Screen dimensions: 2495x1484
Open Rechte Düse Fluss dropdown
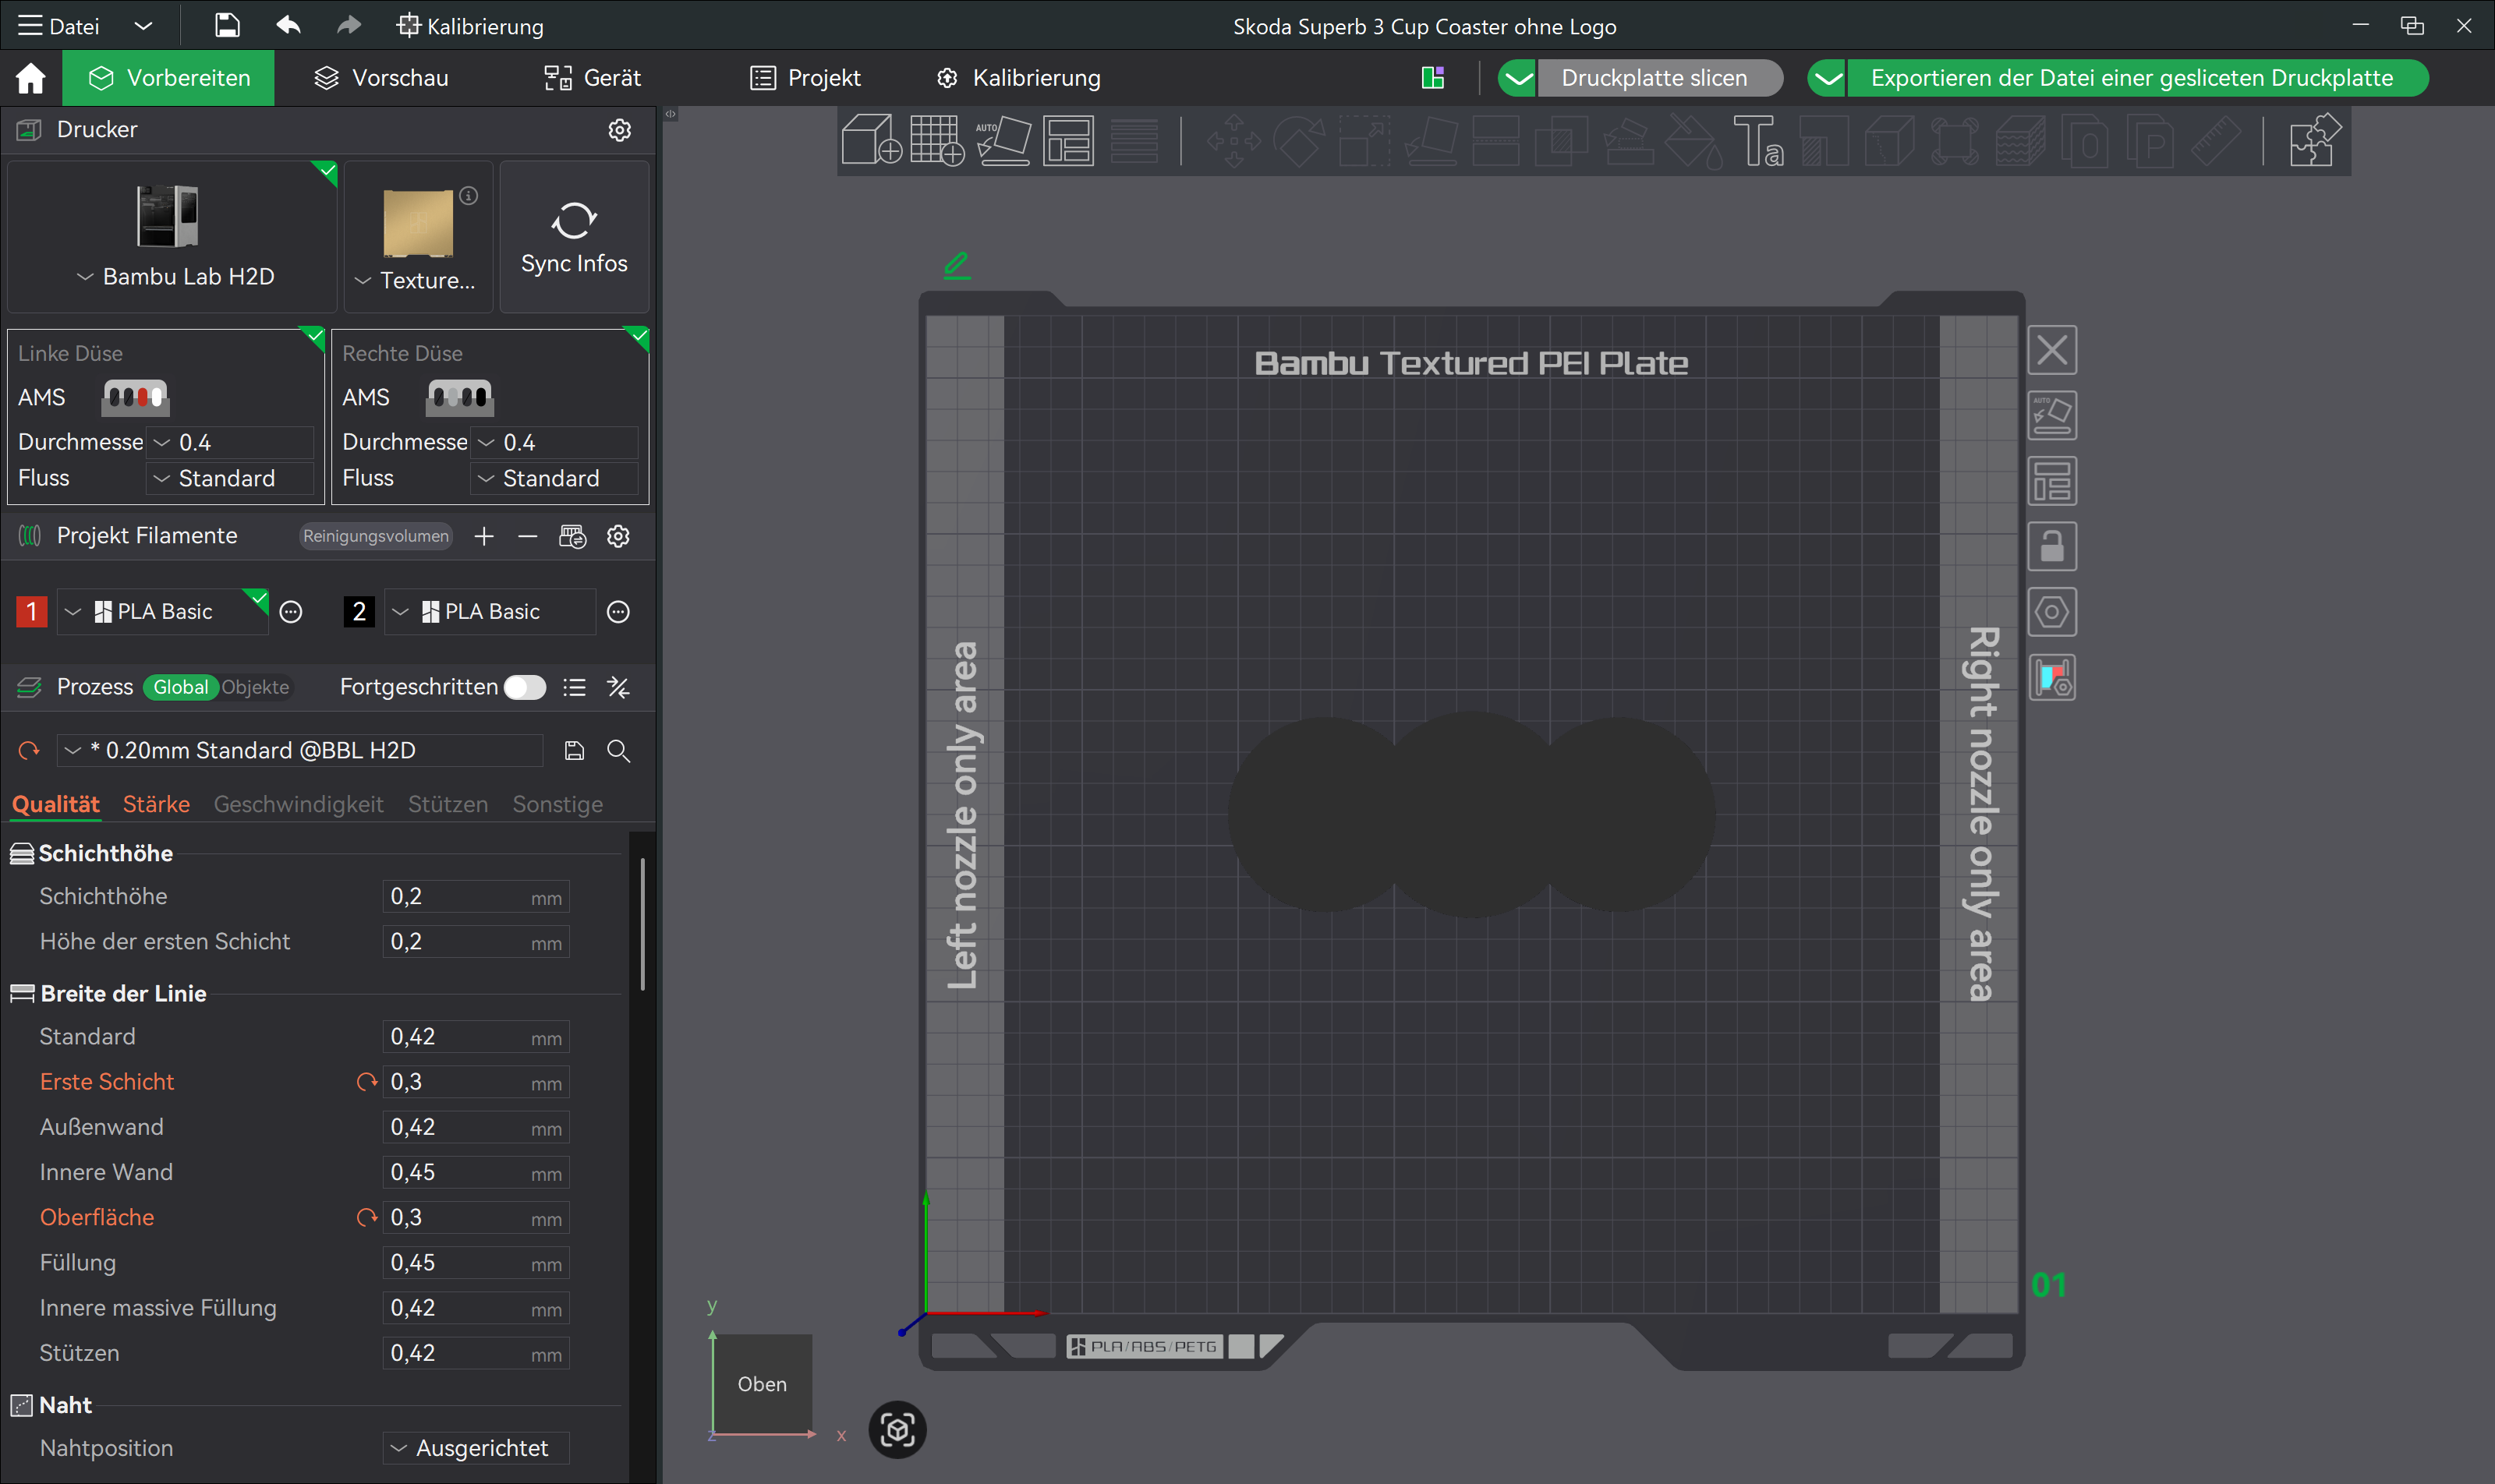click(x=555, y=478)
